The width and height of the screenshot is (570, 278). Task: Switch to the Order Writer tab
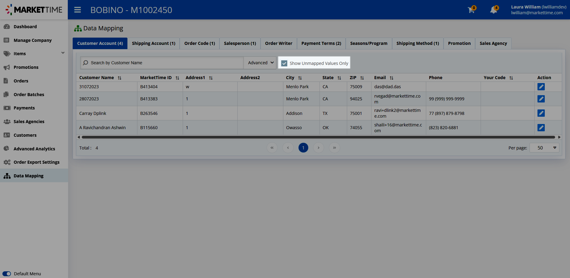point(279,43)
